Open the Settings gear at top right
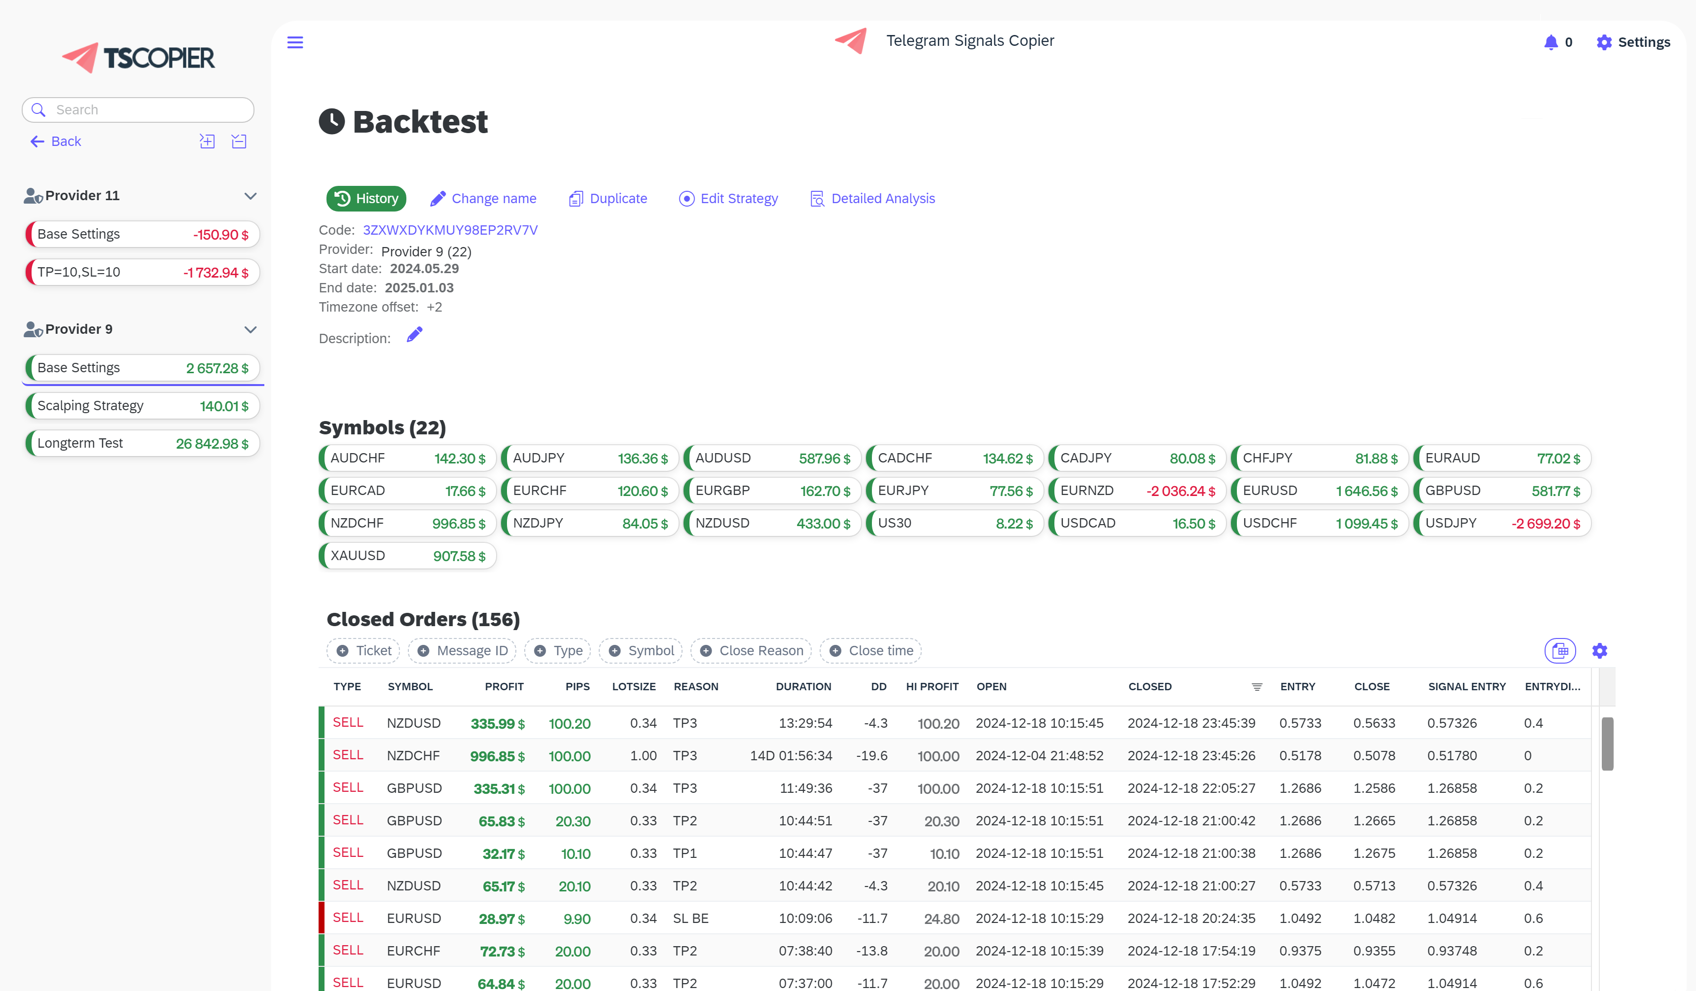The width and height of the screenshot is (1696, 991). [1634, 42]
